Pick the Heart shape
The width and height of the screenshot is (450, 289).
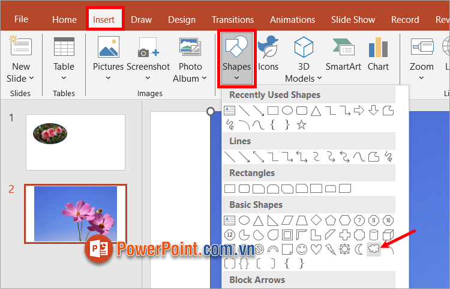pos(316,249)
